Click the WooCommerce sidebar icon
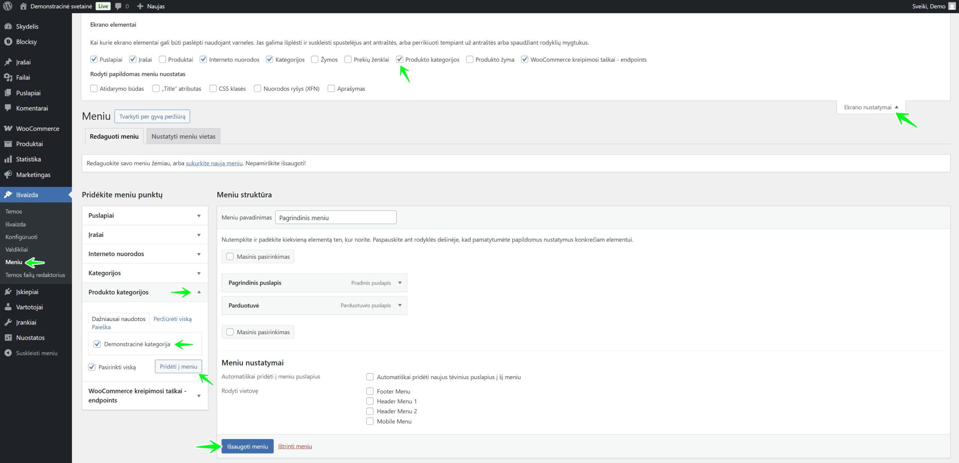This screenshot has height=463, width=959. point(8,128)
